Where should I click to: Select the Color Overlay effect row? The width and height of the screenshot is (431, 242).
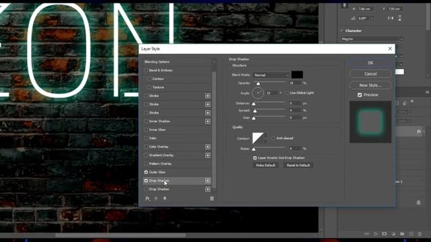[x=177, y=147]
